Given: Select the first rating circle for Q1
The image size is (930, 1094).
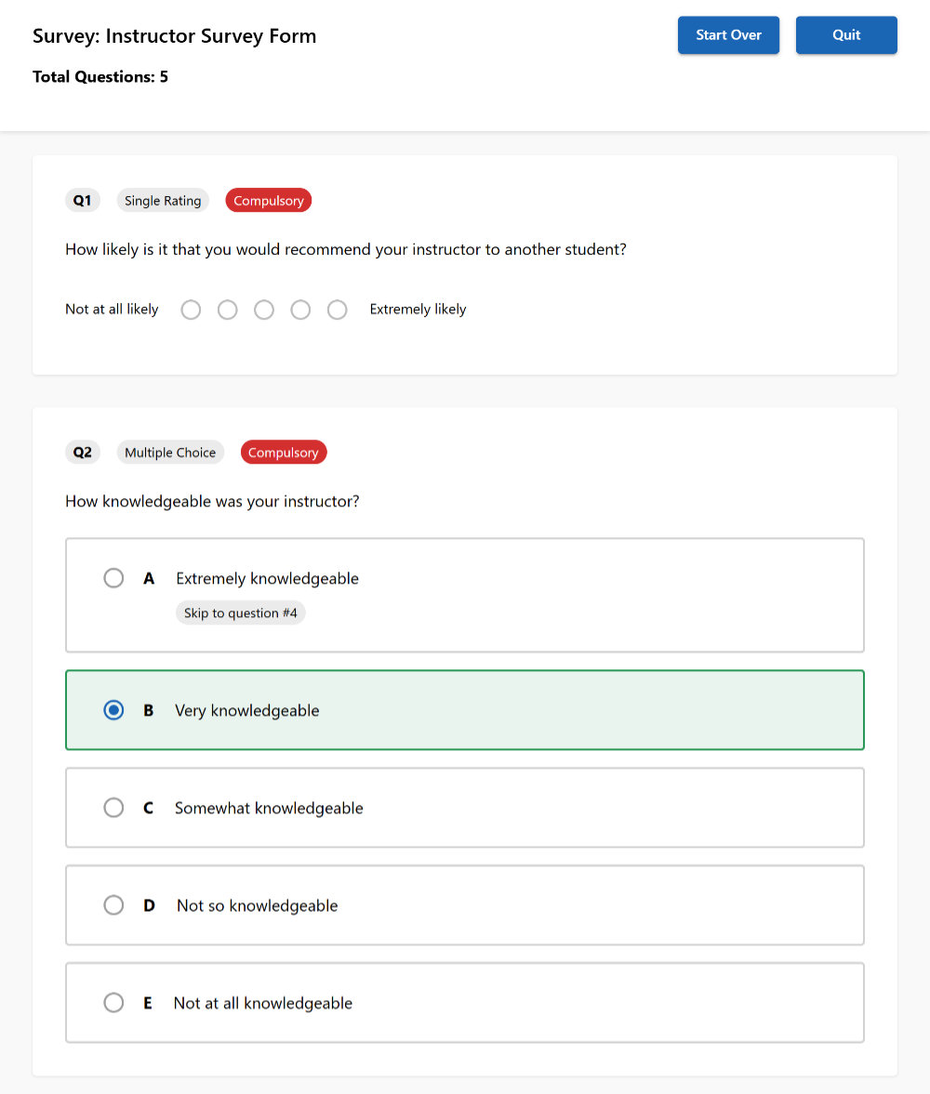Looking at the screenshot, I should tap(191, 310).
